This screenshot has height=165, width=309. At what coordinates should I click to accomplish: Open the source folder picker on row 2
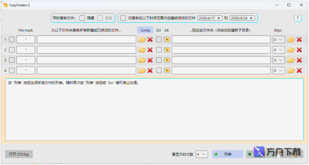point(142,49)
